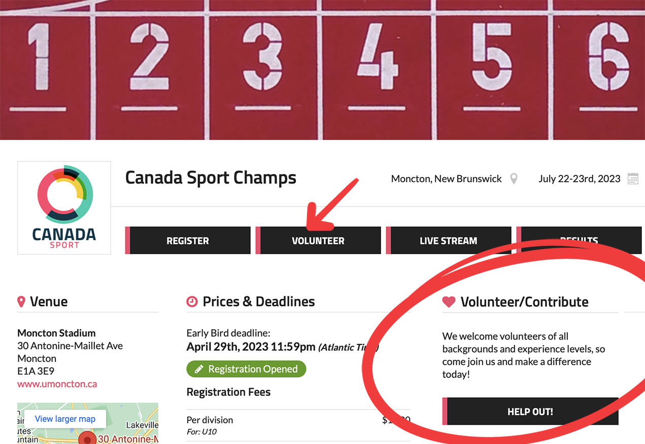Open the LIVE STREAM button
Image resolution: width=645 pixels, height=444 pixels.
pyautogui.click(x=449, y=241)
